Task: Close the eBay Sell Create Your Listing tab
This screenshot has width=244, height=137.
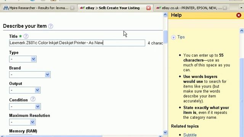Action: (x=148, y=8)
